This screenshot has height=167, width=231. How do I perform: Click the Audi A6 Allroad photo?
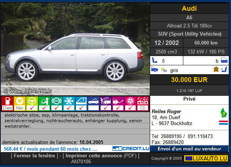tap(75, 49)
